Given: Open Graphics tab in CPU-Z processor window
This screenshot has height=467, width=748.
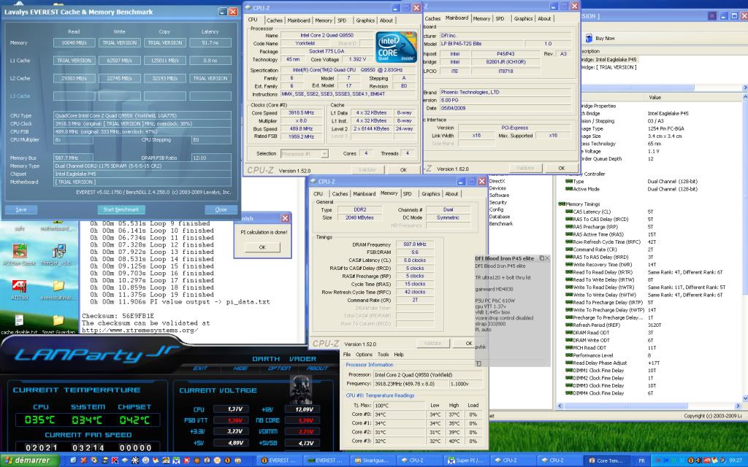Looking at the screenshot, I should tap(365, 20).
